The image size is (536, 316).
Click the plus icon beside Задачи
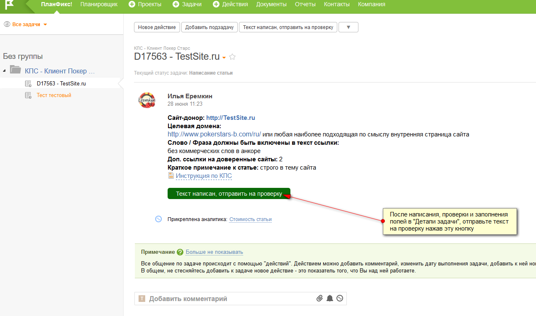(175, 4)
